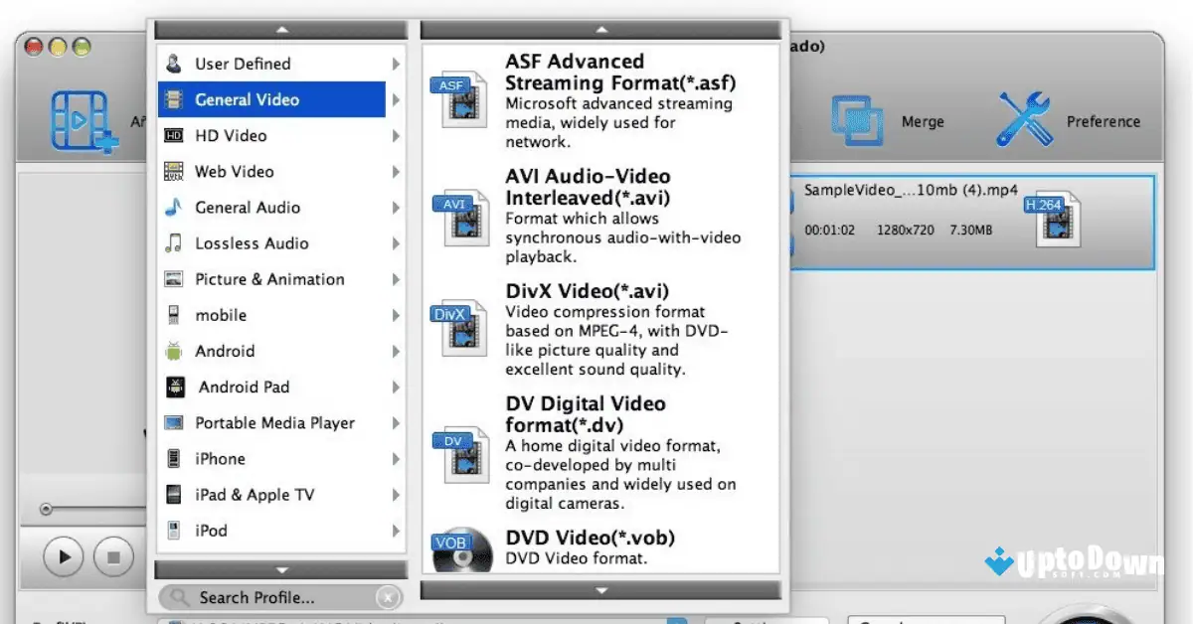Screen dimensions: 1193x624
Task: Clear the Search Profile field
Action: pos(388,597)
